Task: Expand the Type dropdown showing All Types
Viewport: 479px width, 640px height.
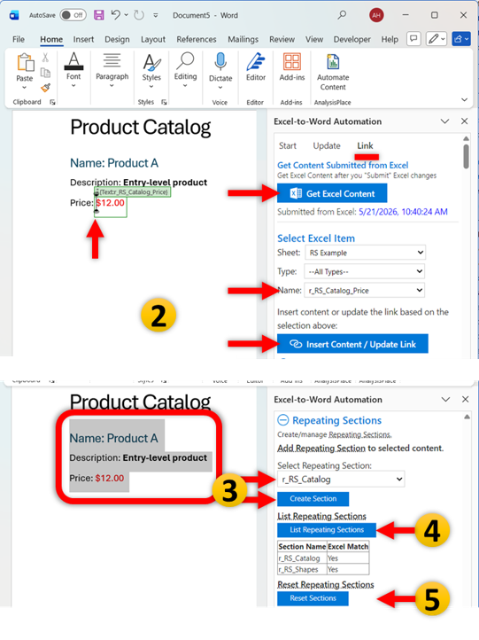Action: (x=365, y=271)
